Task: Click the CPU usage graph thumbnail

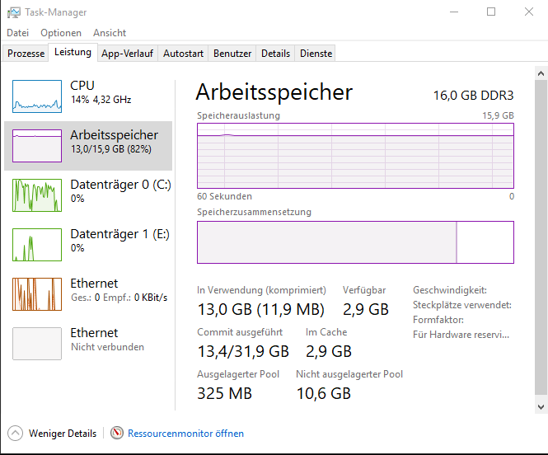Action: coord(37,96)
